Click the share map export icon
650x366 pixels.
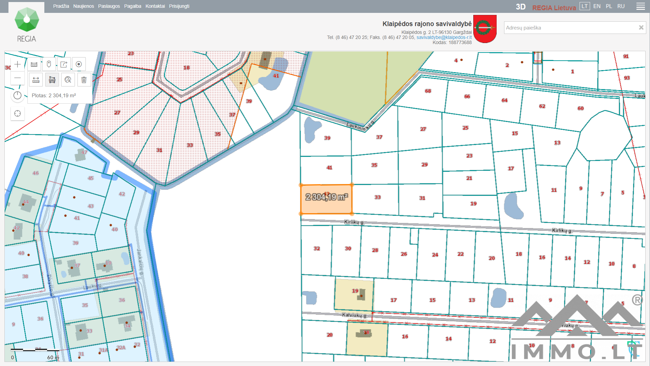tap(64, 64)
